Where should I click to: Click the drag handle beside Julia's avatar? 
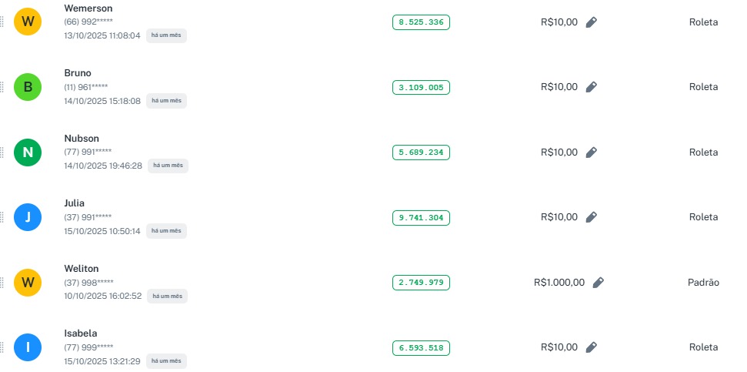coord(2,217)
